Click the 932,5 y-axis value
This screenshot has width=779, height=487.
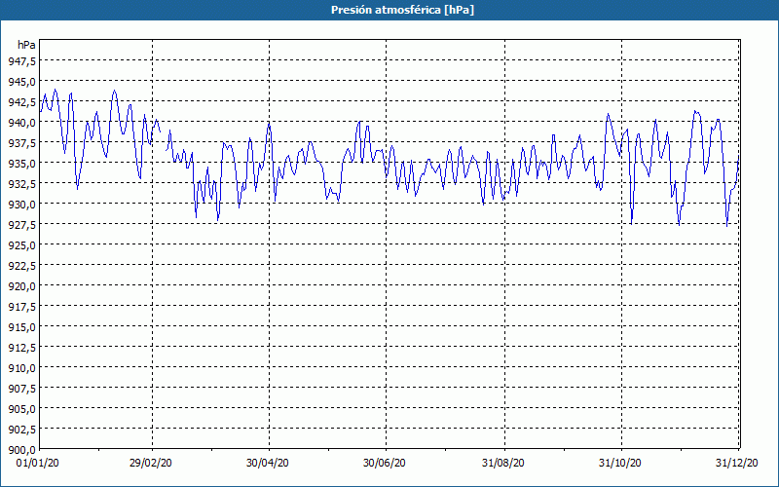21,184
